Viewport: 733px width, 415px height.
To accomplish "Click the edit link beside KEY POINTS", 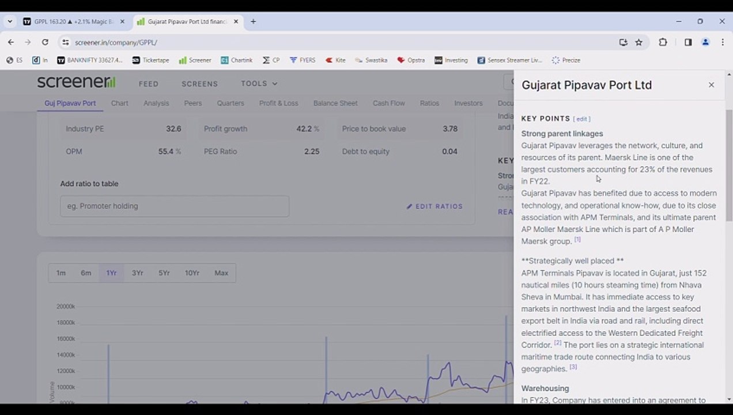I will click(x=581, y=119).
